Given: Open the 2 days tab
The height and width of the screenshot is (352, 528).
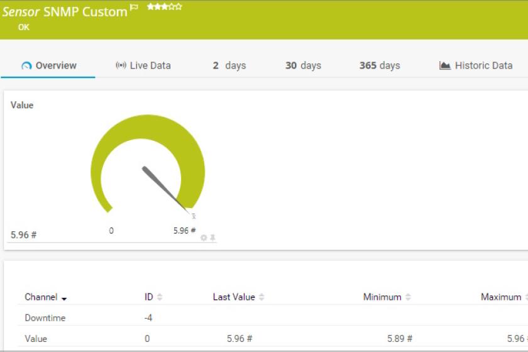Looking at the screenshot, I should [229, 65].
